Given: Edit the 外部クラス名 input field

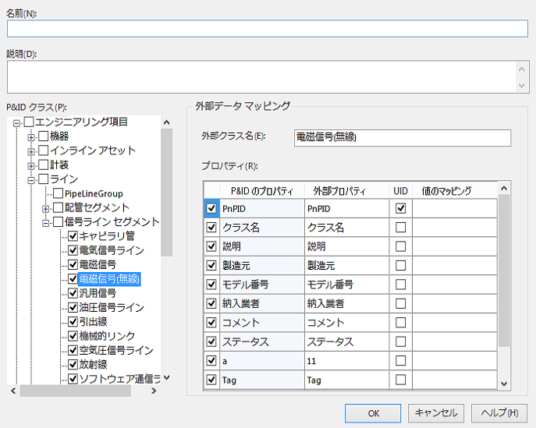Looking at the screenshot, I should (402, 138).
